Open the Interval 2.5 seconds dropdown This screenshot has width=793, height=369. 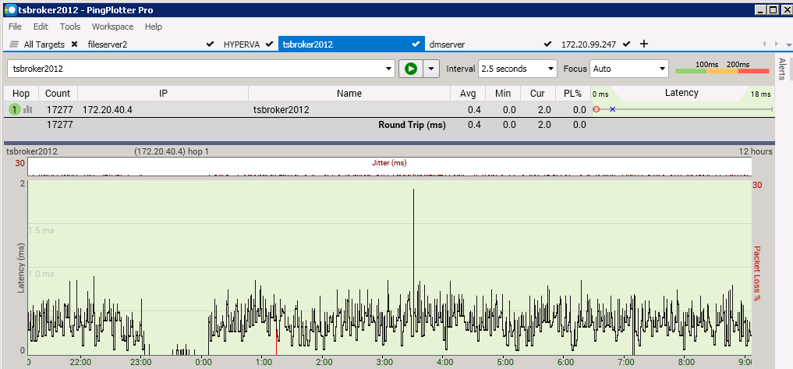(x=550, y=69)
